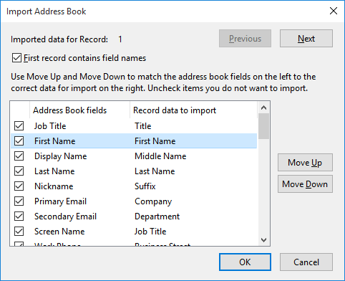This screenshot has width=345, height=281.
Task: Select the First Name address book field
Action: click(55, 141)
